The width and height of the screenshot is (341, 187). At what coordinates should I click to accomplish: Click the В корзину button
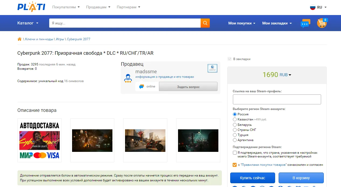click(x=301, y=178)
